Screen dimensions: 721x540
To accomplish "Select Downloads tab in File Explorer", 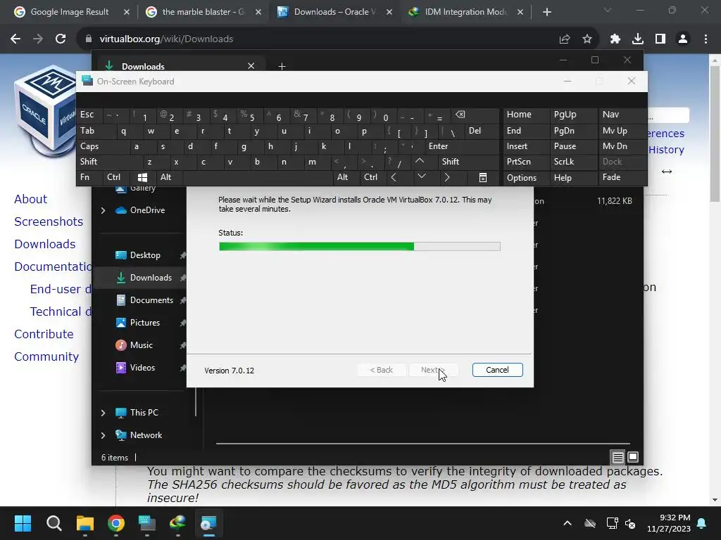I will [180, 67].
